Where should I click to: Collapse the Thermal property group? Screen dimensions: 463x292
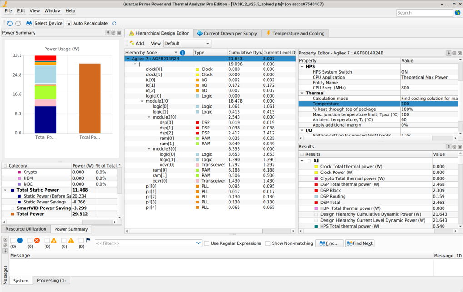click(x=302, y=93)
